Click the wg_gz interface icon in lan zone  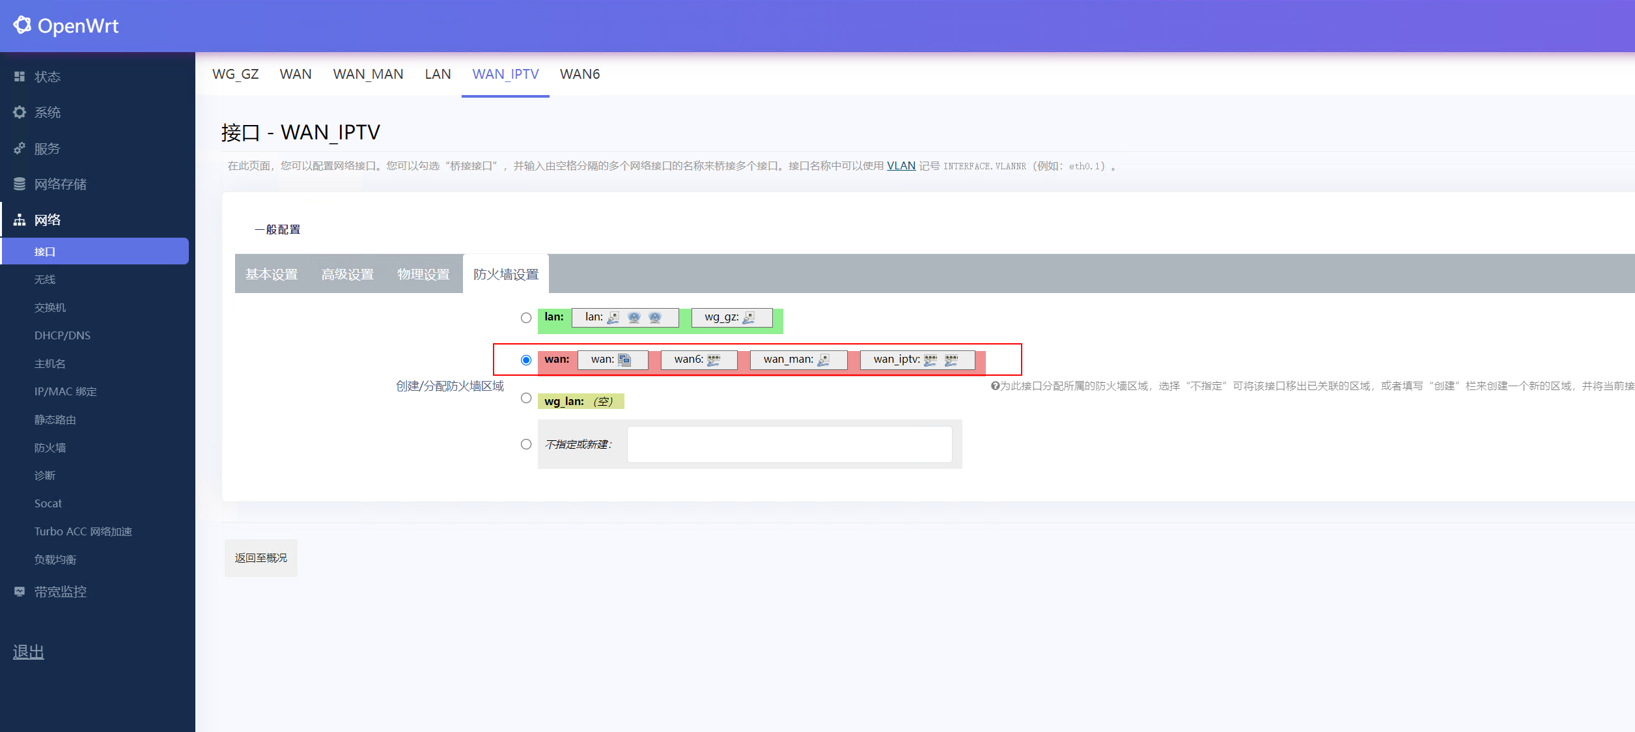[749, 317]
